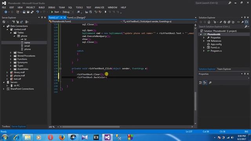Viewport: 251px width, 141px height.
Task: Click the Collapse All icon in Solution Explorer
Action: tap(229, 22)
